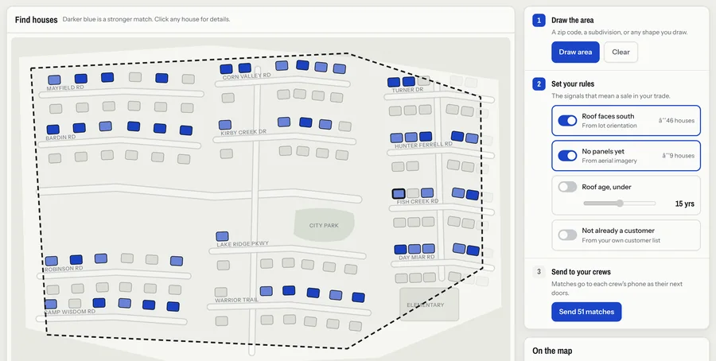Image resolution: width=716 pixels, height=361 pixels.
Task: Turn off the No panels yet toggle
Action: (x=567, y=156)
